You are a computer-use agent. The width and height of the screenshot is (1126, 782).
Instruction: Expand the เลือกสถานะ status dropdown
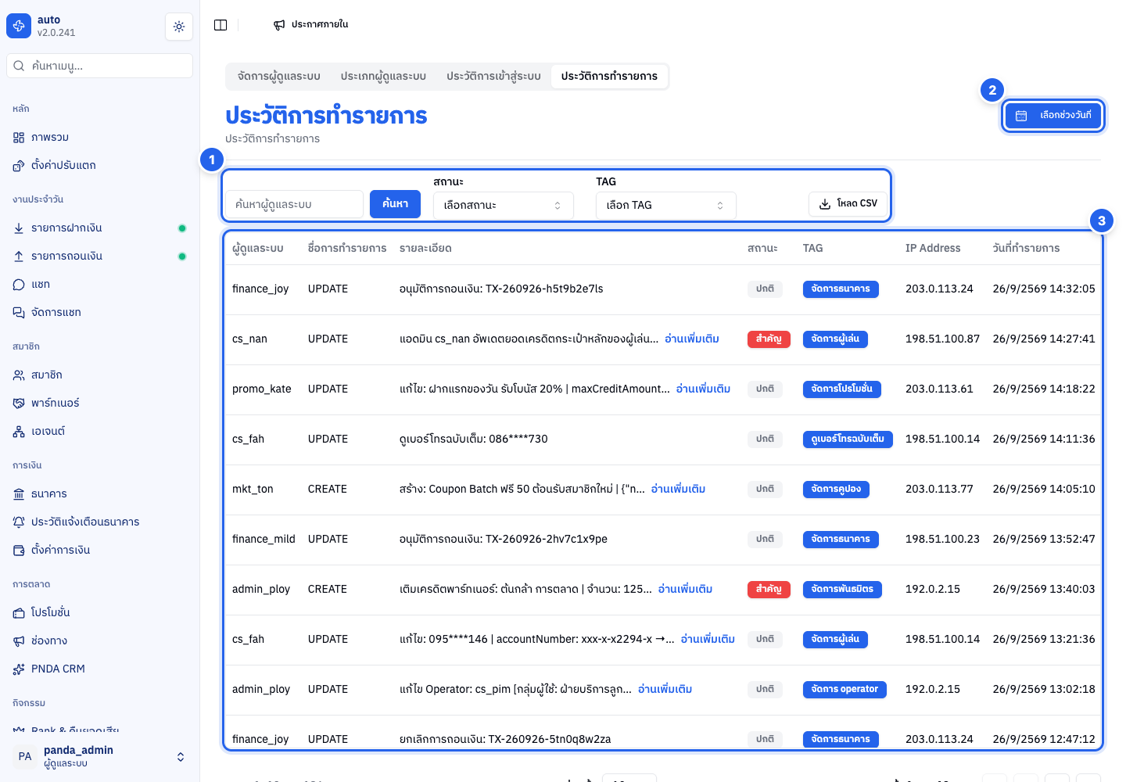pyautogui.click(x=504, y=206)
